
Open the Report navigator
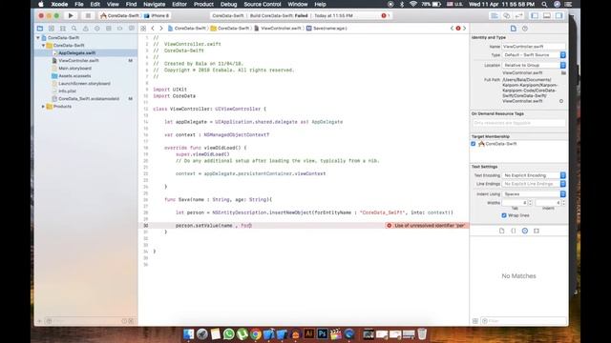(132, 29)
